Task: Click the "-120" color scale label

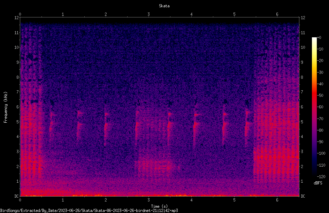Action: (x=321, y=177)
